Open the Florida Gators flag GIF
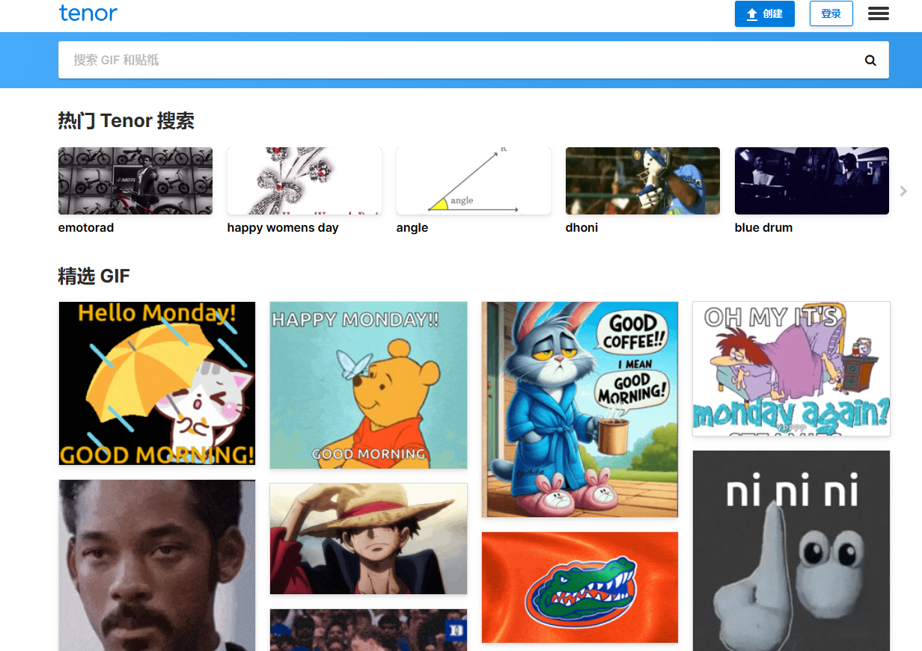 (580, 587)
